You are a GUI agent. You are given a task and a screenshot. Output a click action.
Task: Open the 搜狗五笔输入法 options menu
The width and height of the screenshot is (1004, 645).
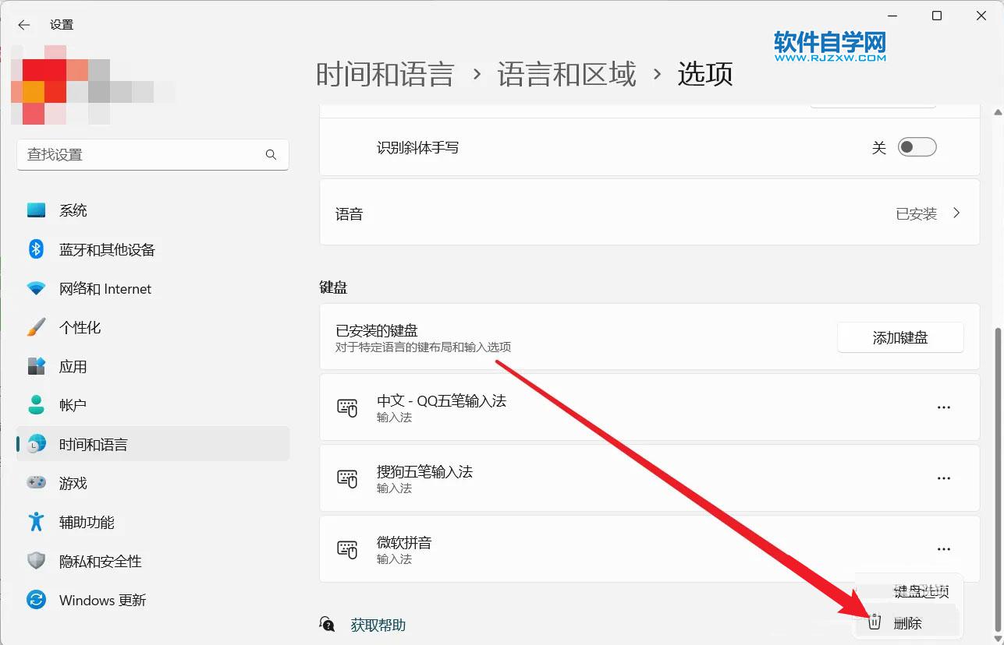(x=944, y=478)
